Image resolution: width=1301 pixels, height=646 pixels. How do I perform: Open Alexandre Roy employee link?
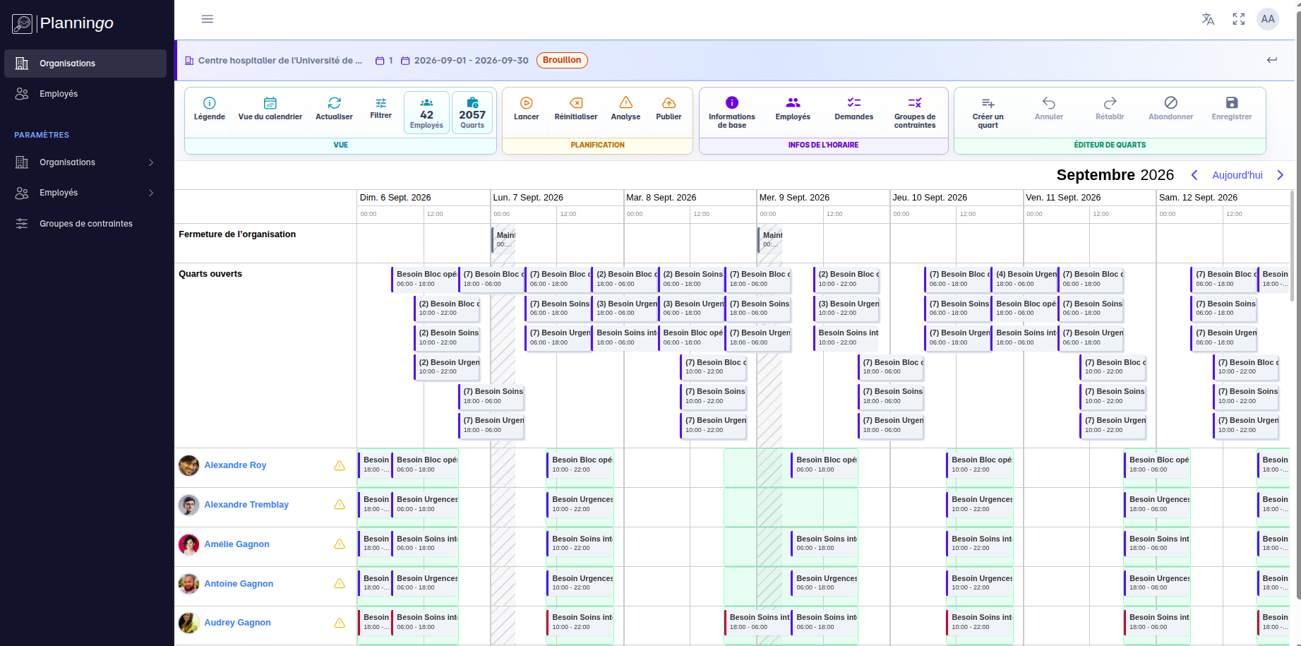235,465
